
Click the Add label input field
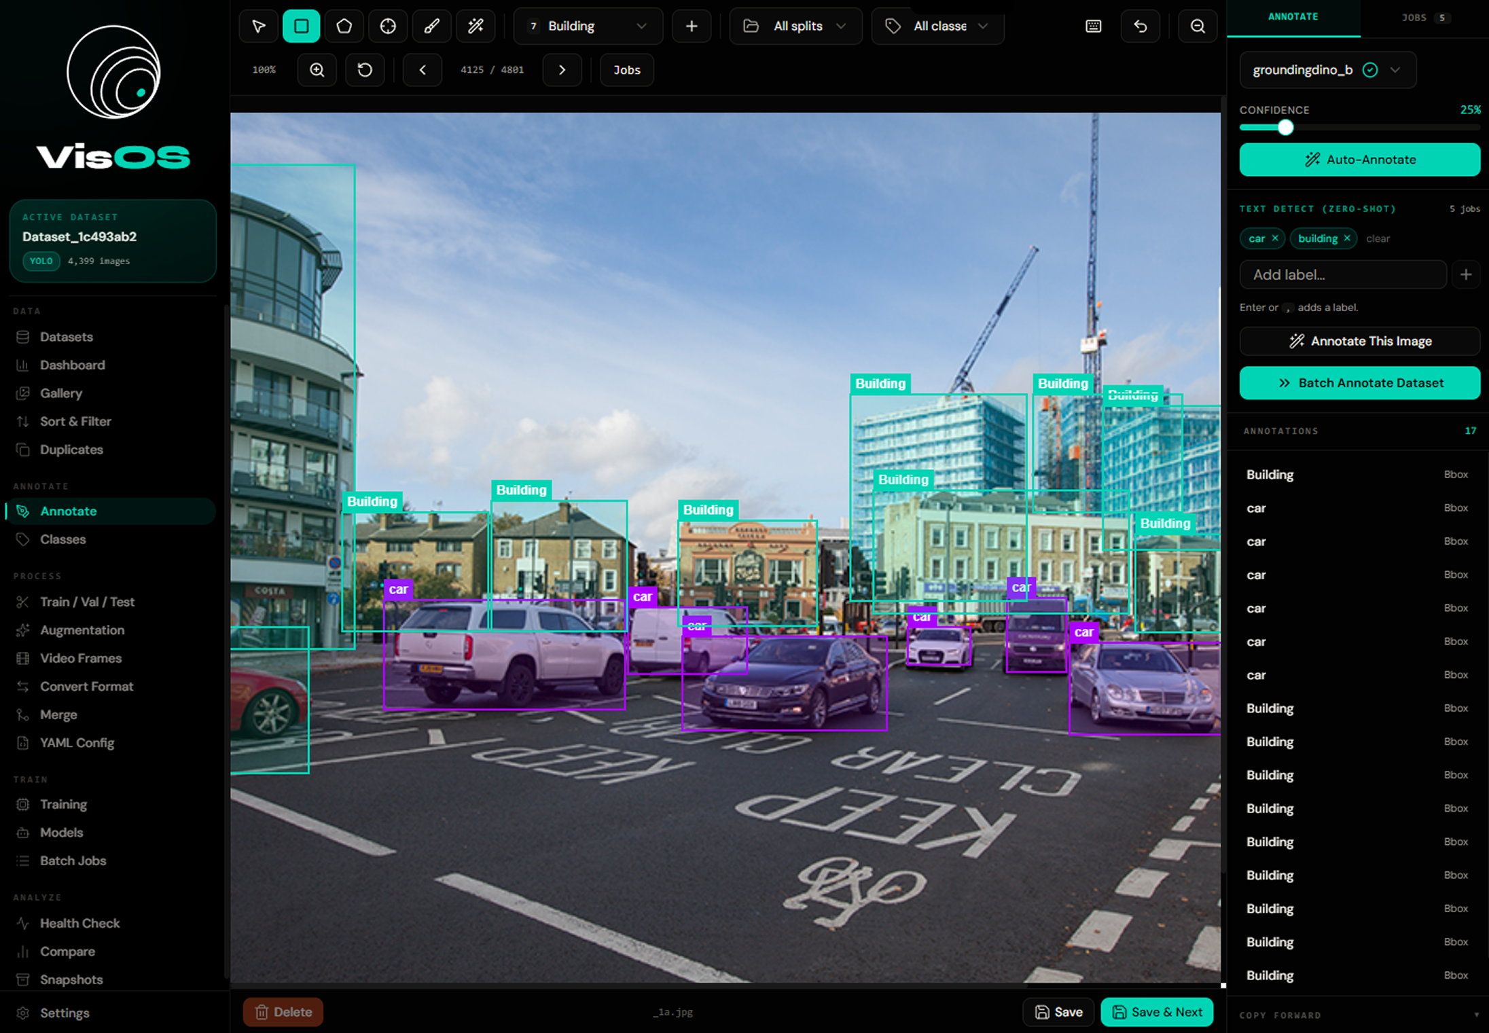pos(1343,274)
